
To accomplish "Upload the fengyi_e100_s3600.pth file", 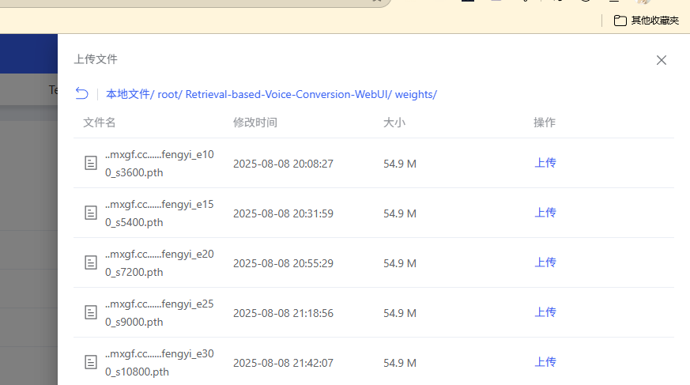I will tap(545, 163).
